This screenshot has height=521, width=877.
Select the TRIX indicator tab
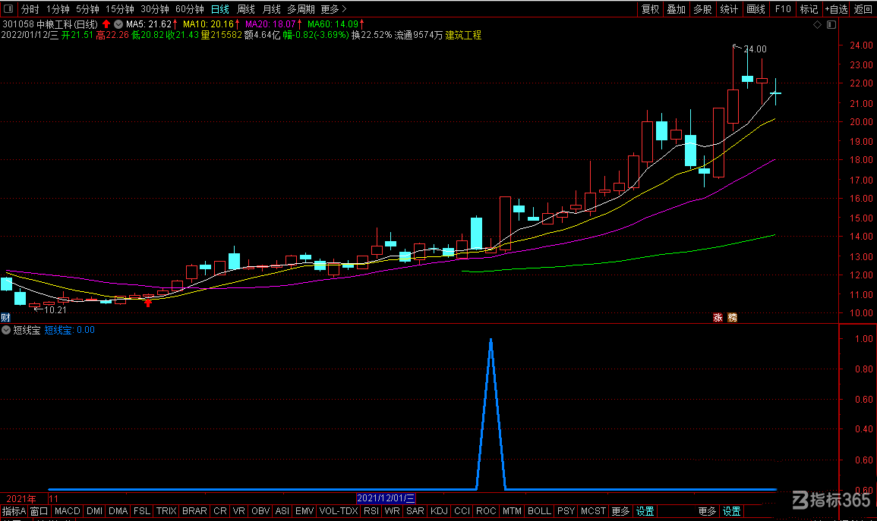166,511
